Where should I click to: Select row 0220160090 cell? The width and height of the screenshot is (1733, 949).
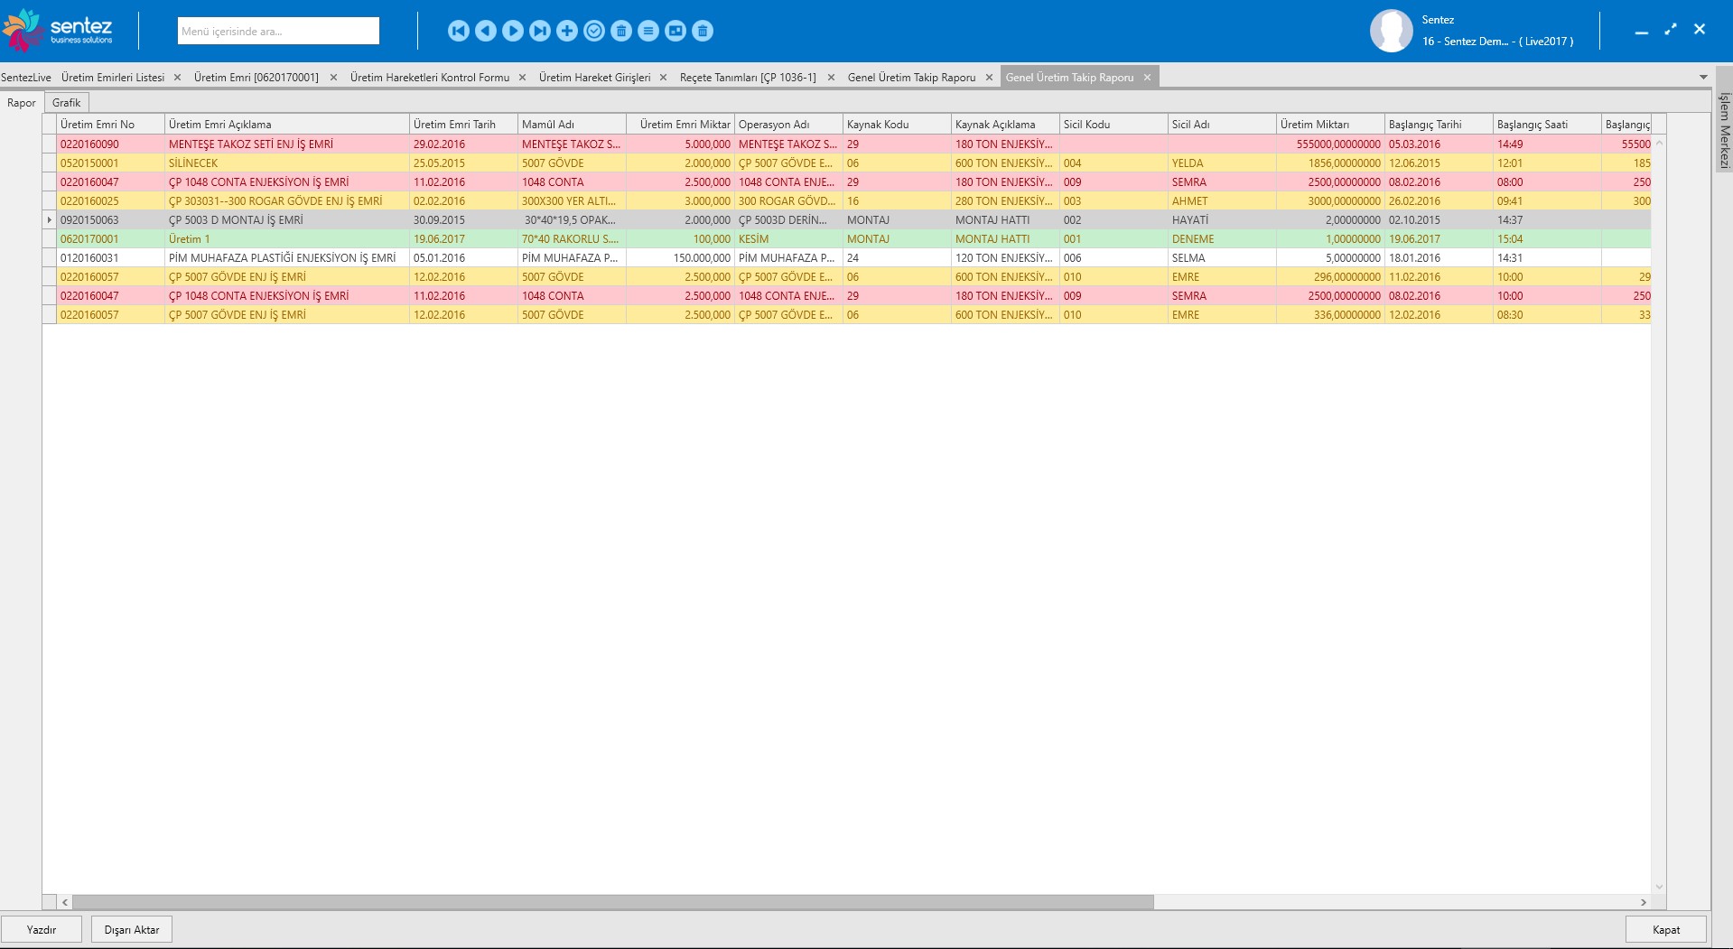tap(110, 144)
